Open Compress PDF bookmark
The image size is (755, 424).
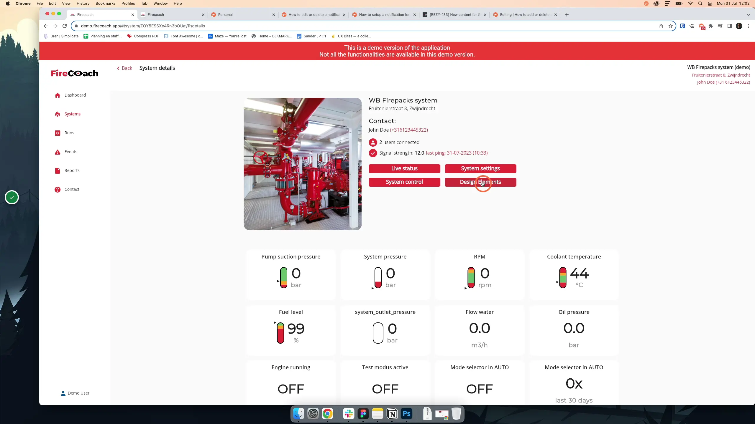pos(143,36)
